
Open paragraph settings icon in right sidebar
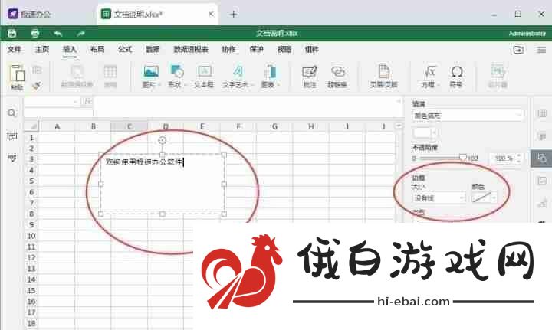(x=542, y=136)
